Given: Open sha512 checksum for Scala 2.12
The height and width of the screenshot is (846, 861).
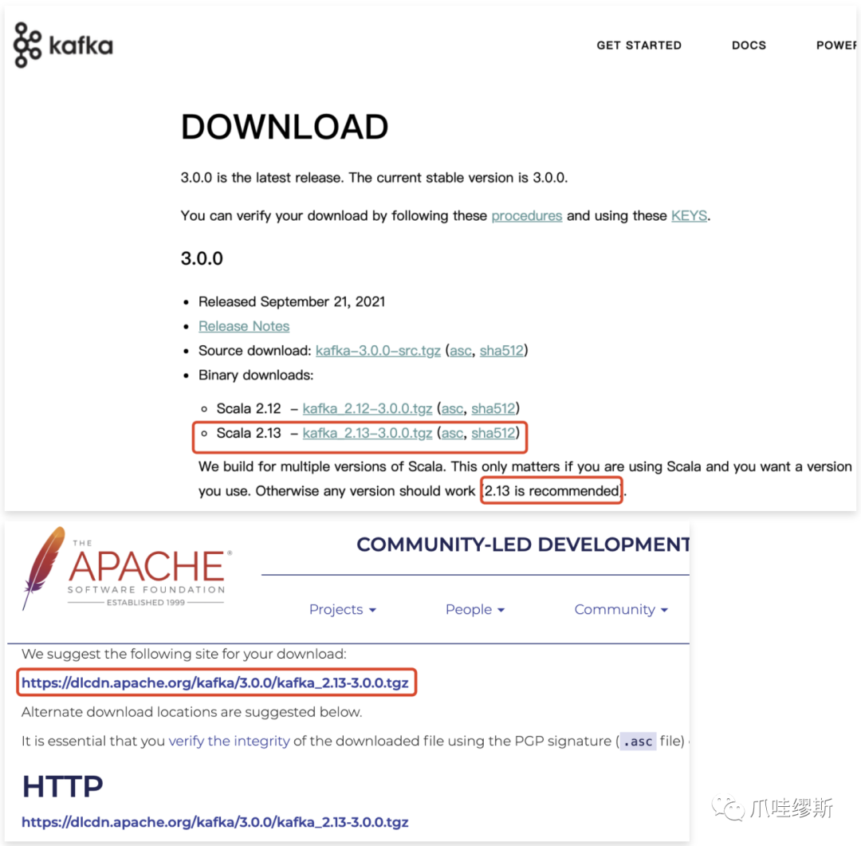Looking at the screenshot, I should pyautogui.click(x=493, y=409).
